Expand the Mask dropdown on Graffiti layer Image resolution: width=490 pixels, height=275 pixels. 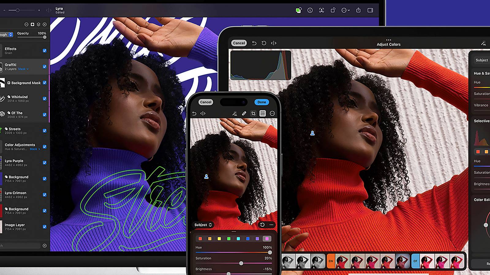pyautogui.click(x=23, y=69)
